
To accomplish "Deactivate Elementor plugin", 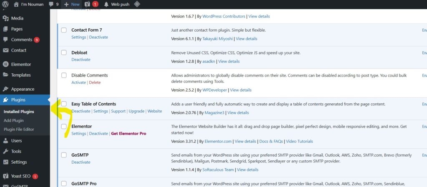I will 98,133.
